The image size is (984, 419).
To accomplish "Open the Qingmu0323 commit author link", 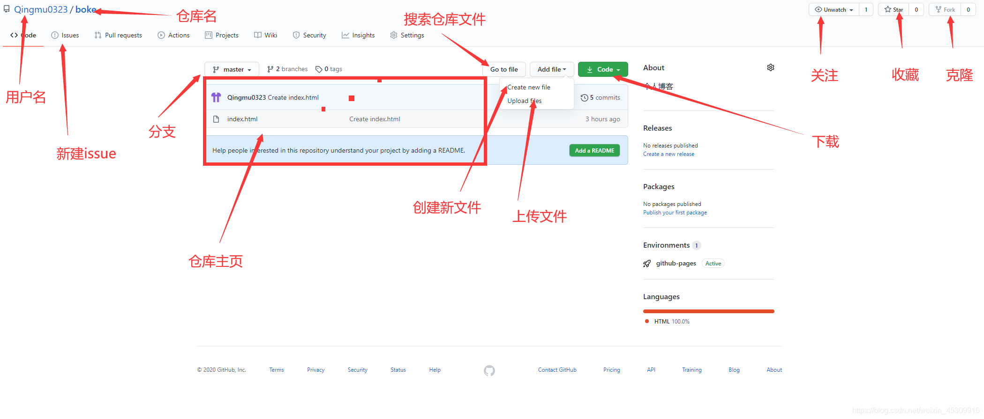I will click(x=247, y=97).
